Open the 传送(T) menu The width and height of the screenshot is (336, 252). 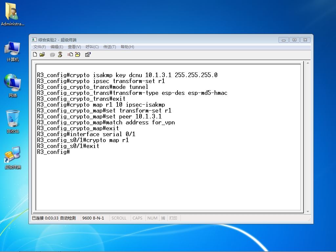(x=110, y=47)
